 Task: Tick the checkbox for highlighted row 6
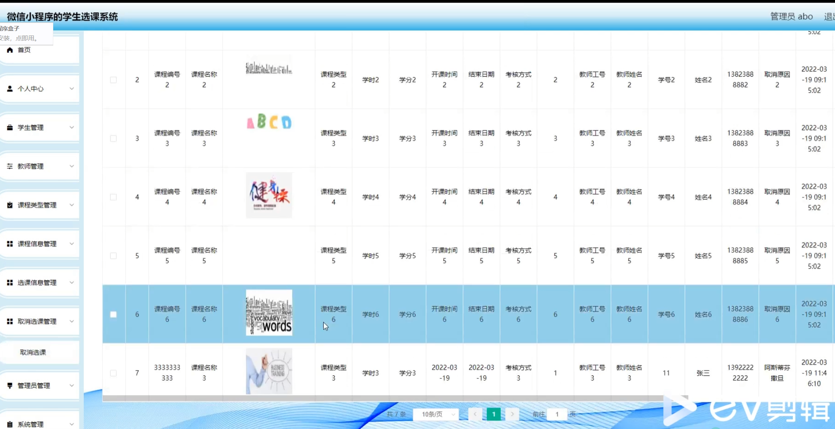click(x=114, y=314)
